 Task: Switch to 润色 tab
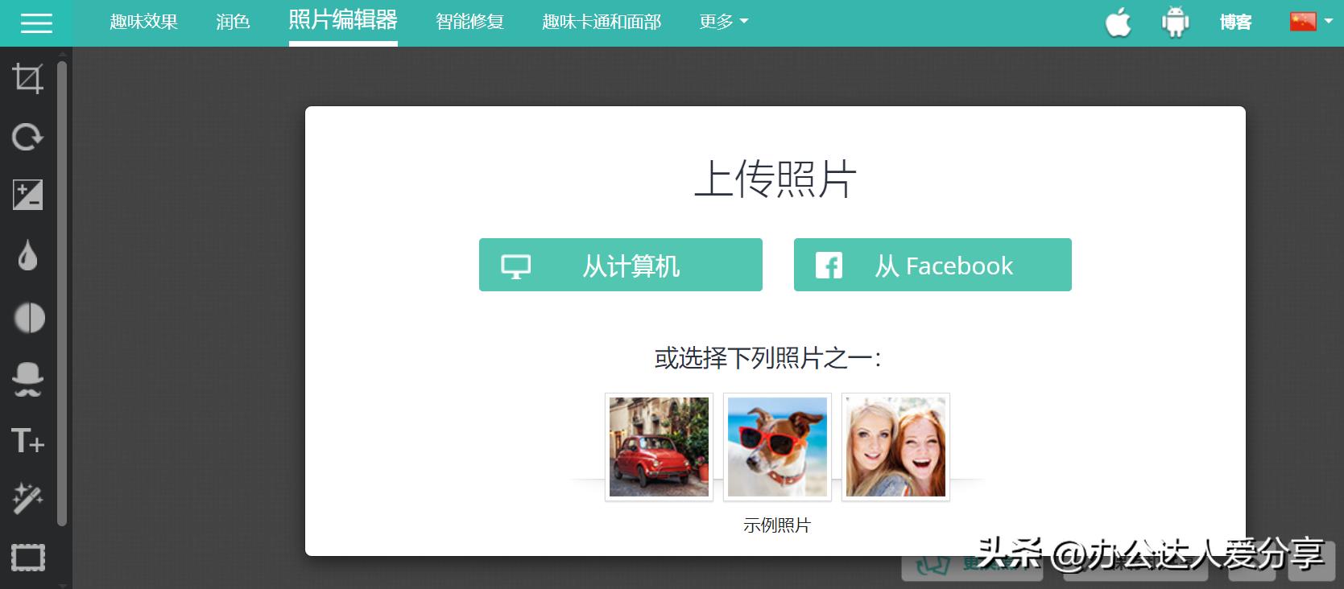click(233, 22)
